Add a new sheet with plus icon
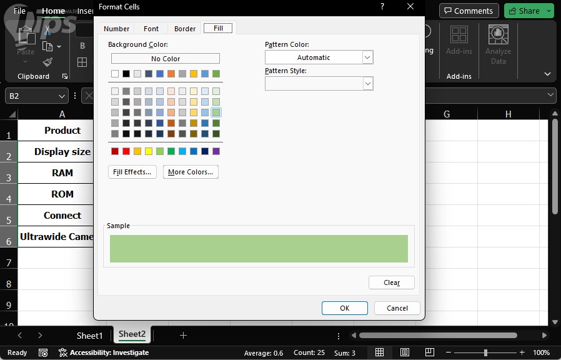Image resolution: width=561 pixels, height=360 pixels. click(x=183, y=336)
